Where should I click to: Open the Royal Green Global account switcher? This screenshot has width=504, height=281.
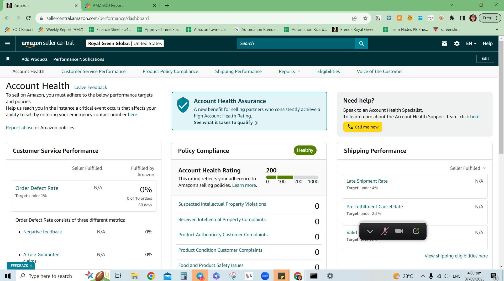125,43
